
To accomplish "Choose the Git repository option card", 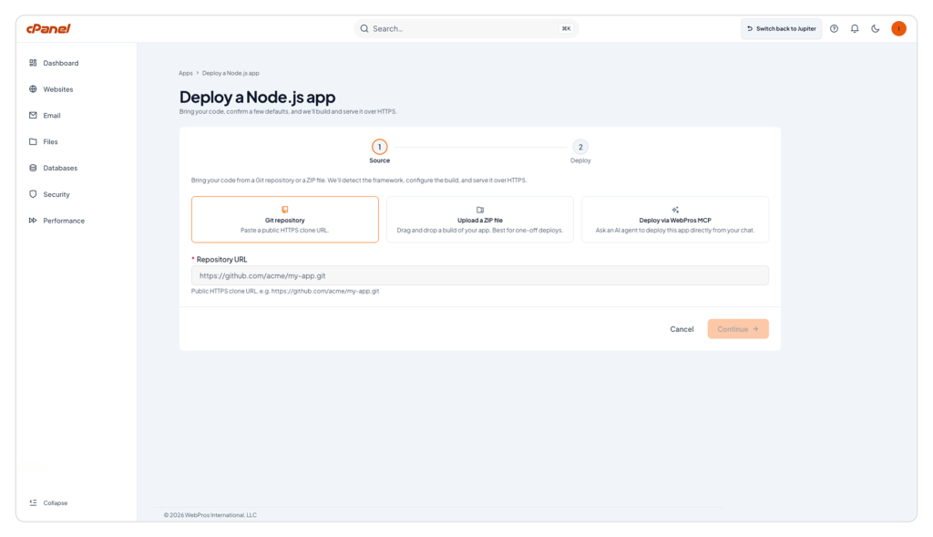I will tap(285, 219).
